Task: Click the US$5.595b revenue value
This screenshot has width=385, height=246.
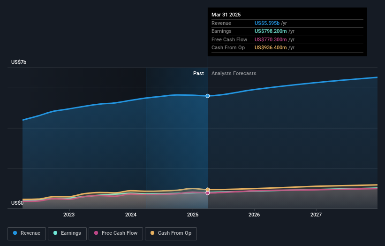Action: pos(267,23)
